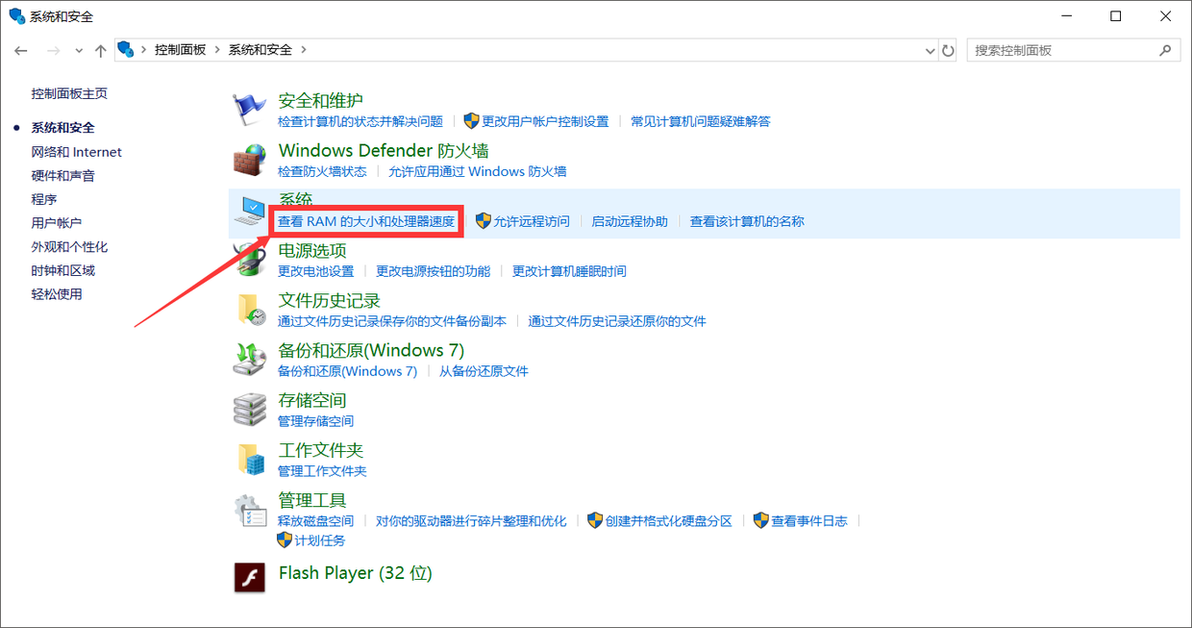Click the 允许远程访问 link
Viewport: 1192px width, 628px height.
pos(532,221)
